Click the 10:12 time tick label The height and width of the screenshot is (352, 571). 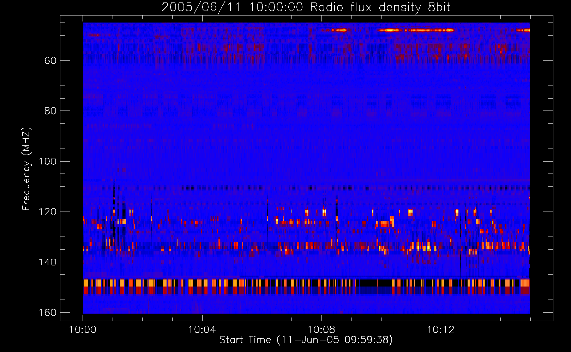(x=441, y=330)
